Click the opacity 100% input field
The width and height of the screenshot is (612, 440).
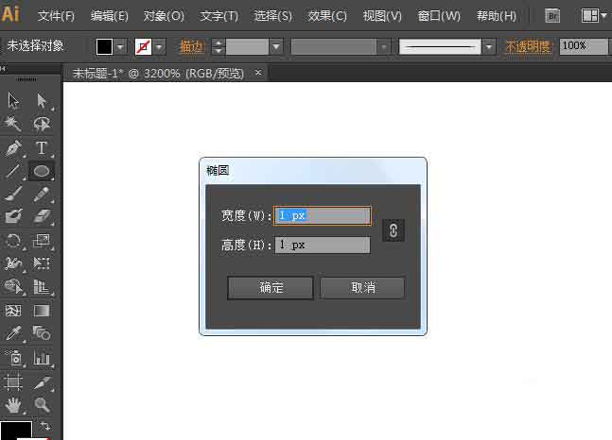[x=584, y=46]
